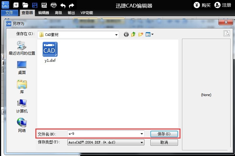Click the 取消 button
235x156 pixels.
164,142
